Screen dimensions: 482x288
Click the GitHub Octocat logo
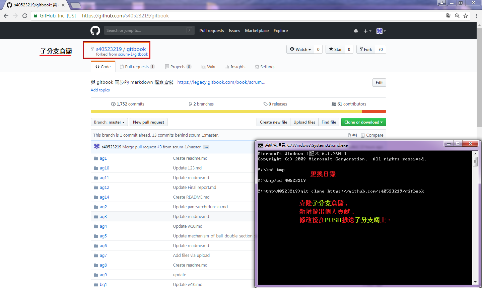(95, 31)
